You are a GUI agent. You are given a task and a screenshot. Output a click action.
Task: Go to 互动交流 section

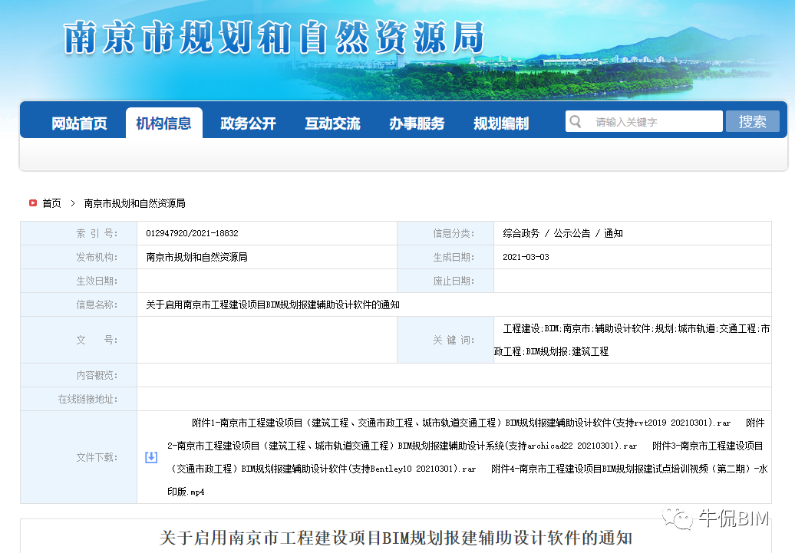[332, 123]
